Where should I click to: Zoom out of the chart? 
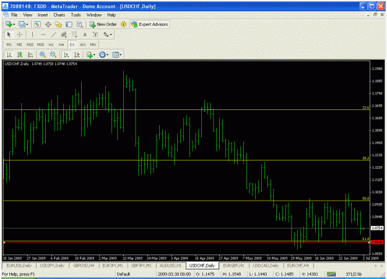pos(53,54)
